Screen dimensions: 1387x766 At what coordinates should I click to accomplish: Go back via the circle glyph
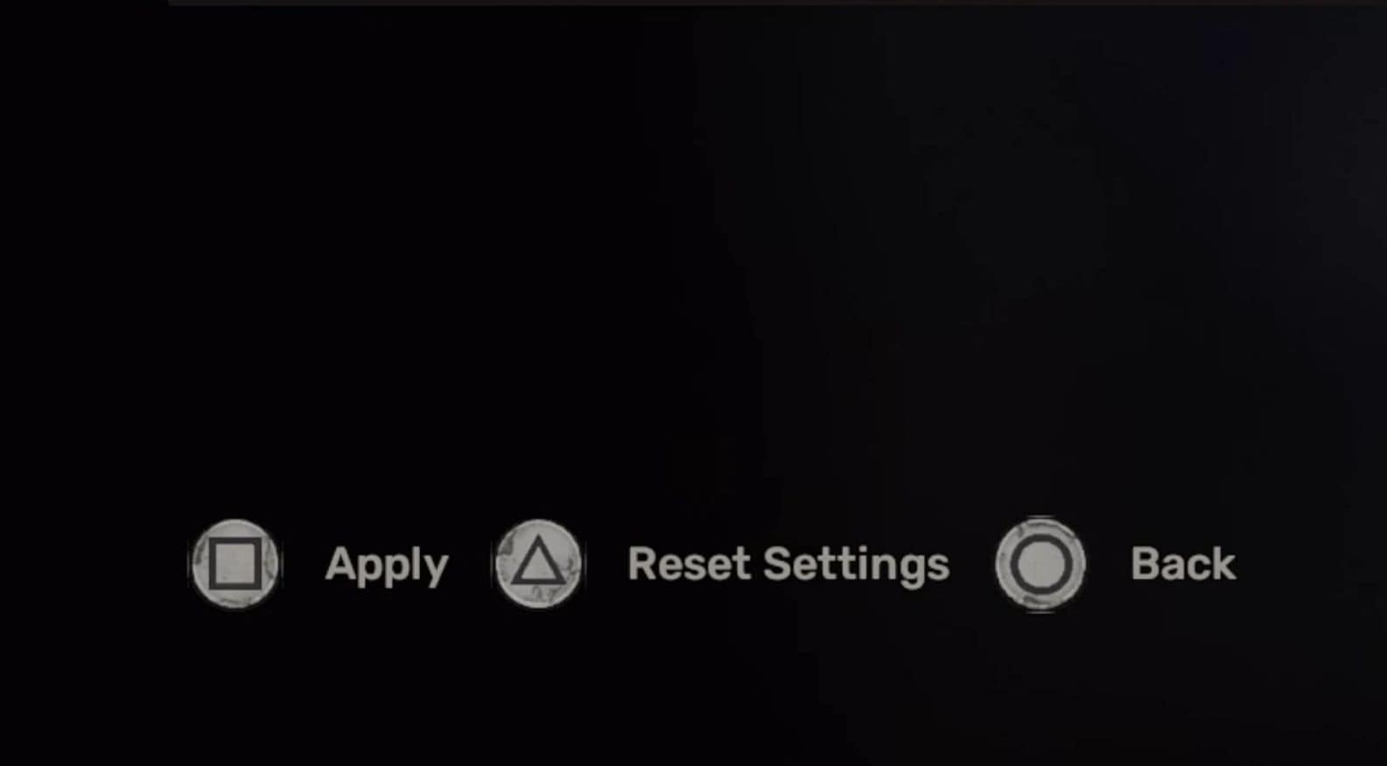(1040, 564)
